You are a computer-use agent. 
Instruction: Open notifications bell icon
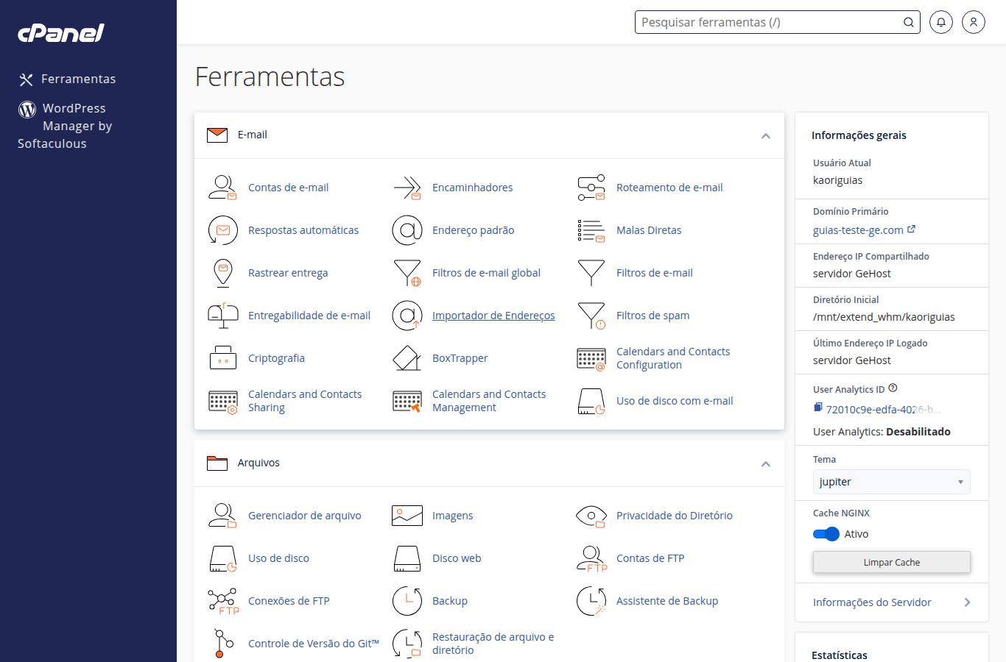point(941,22)
